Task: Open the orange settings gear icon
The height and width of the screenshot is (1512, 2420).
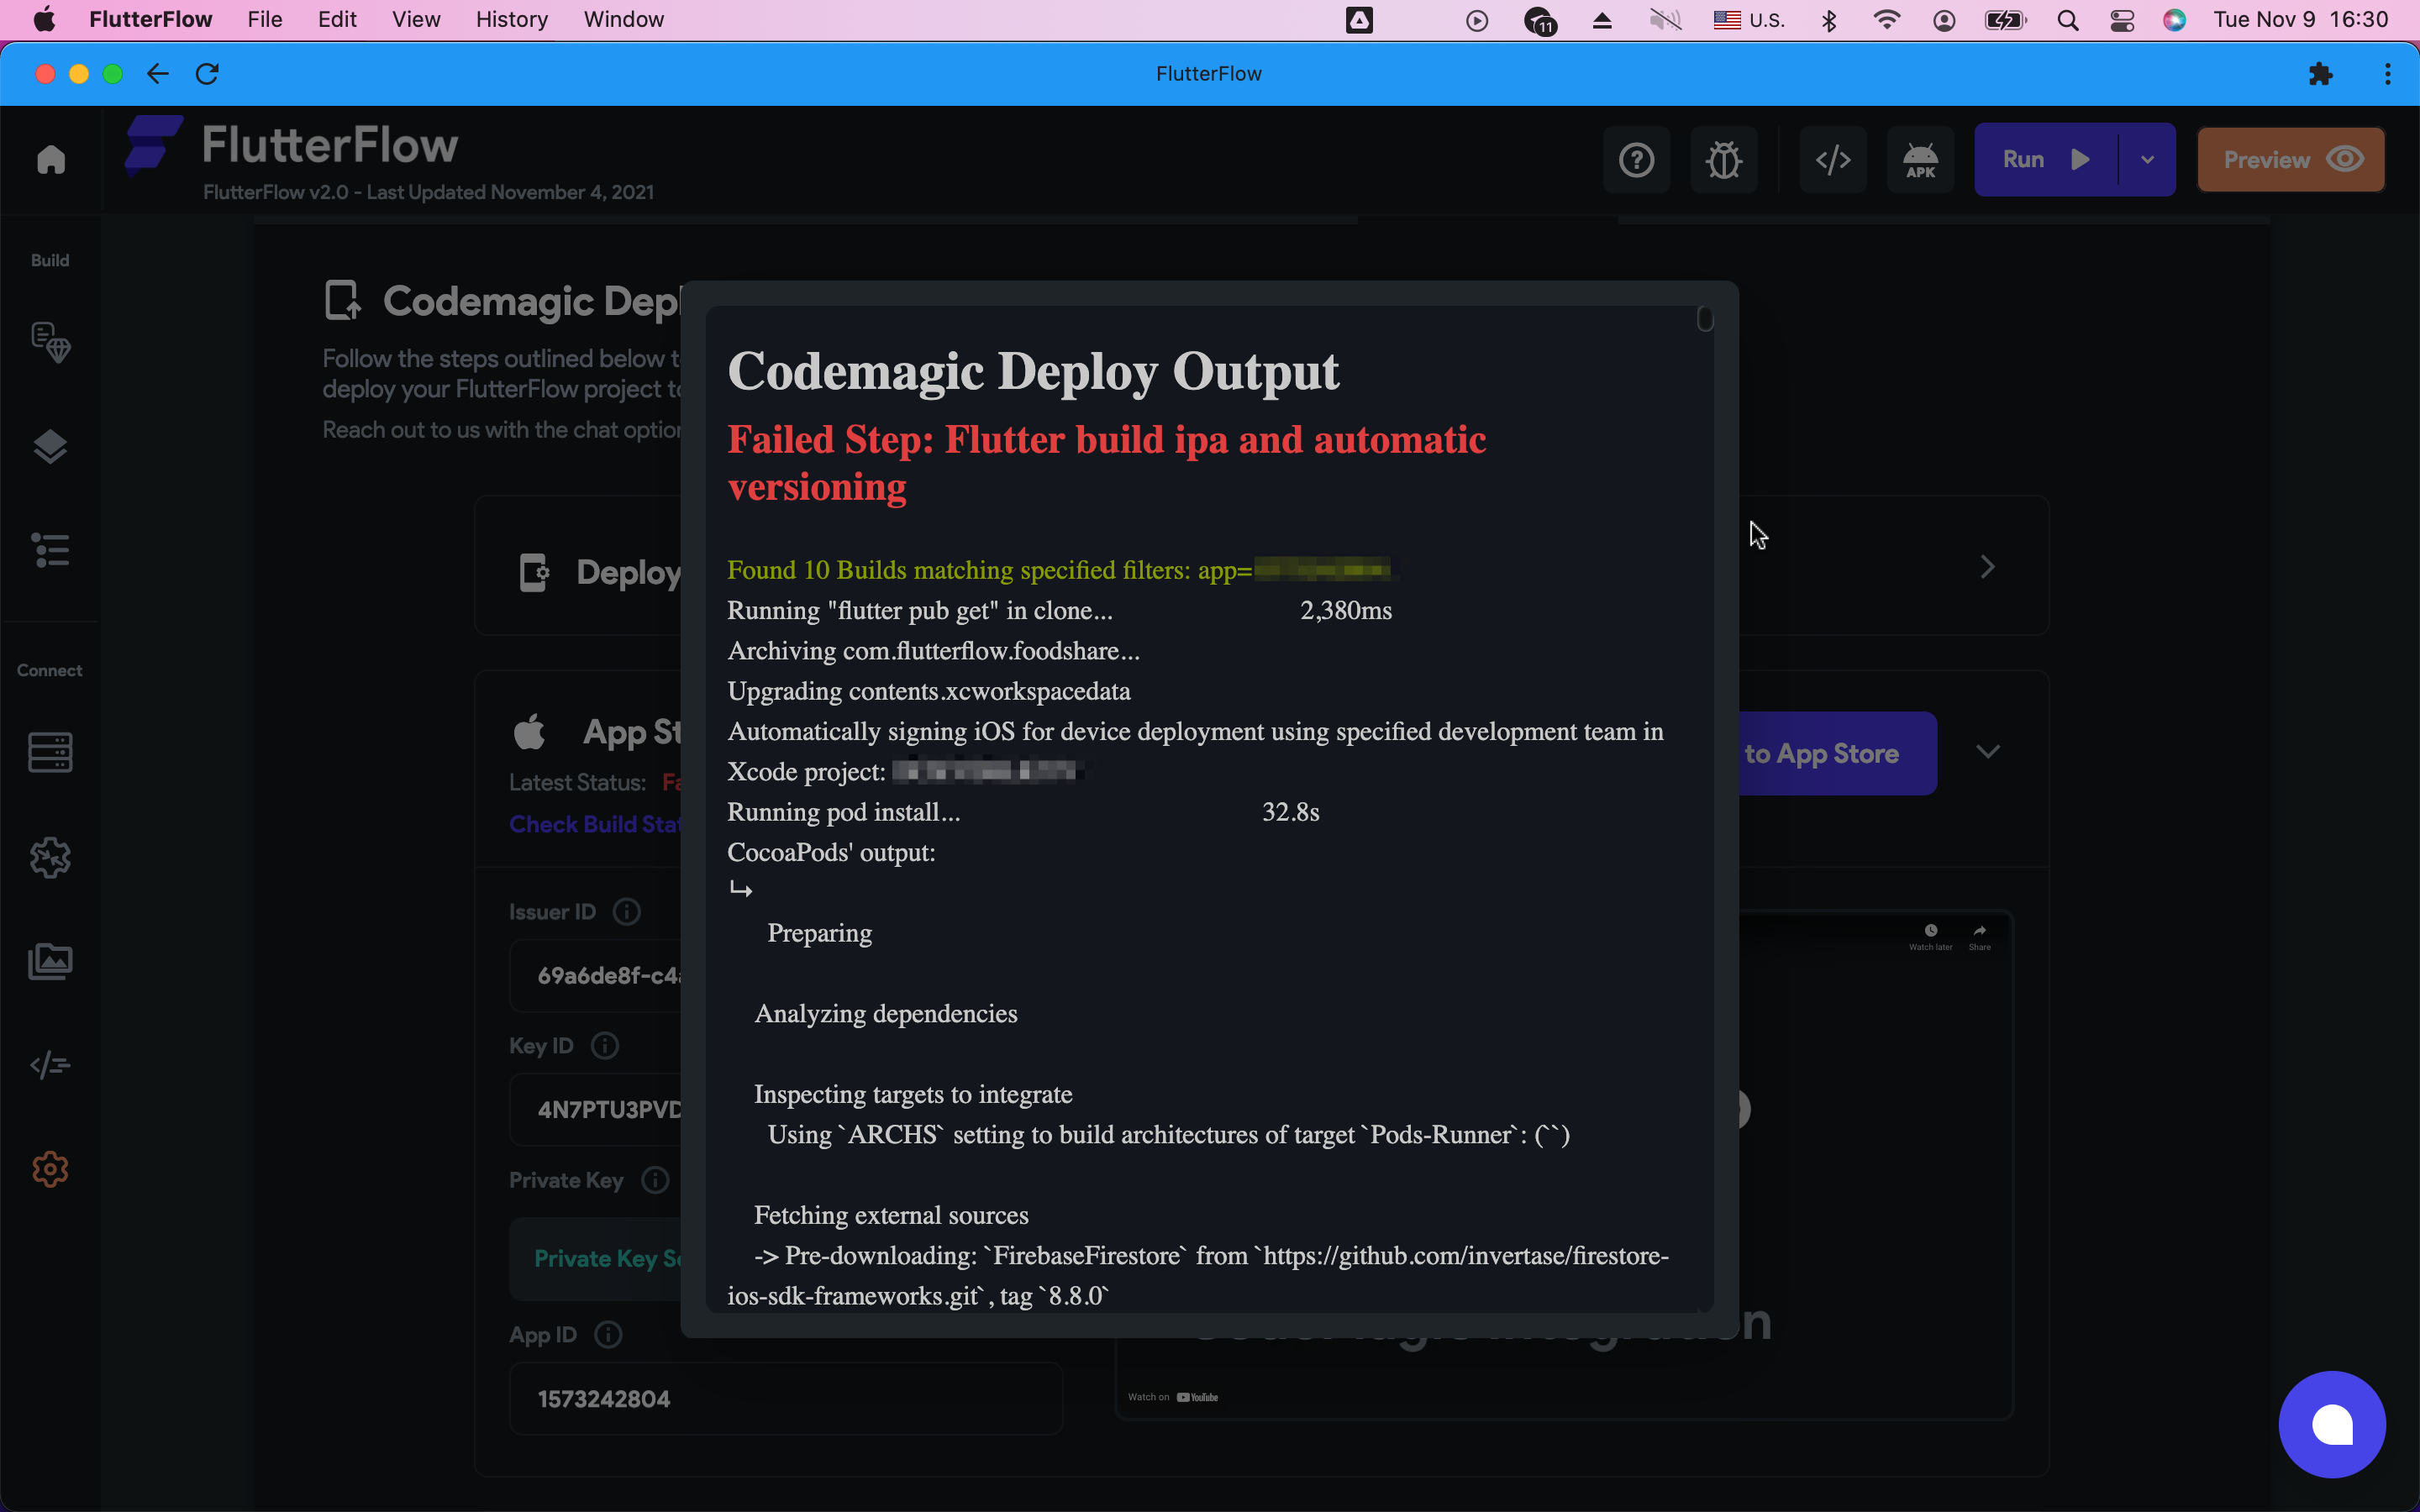Action: point(51,1169)
